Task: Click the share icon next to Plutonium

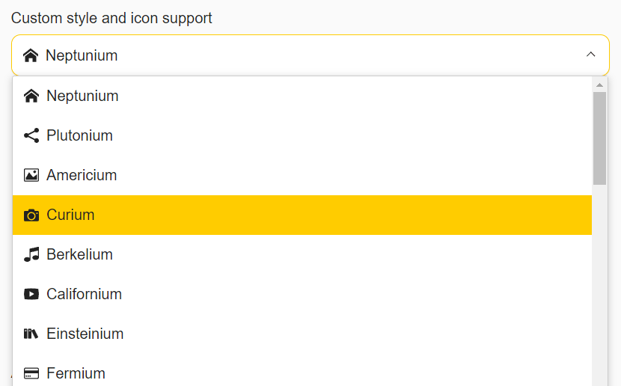Action: click(31, 135)
